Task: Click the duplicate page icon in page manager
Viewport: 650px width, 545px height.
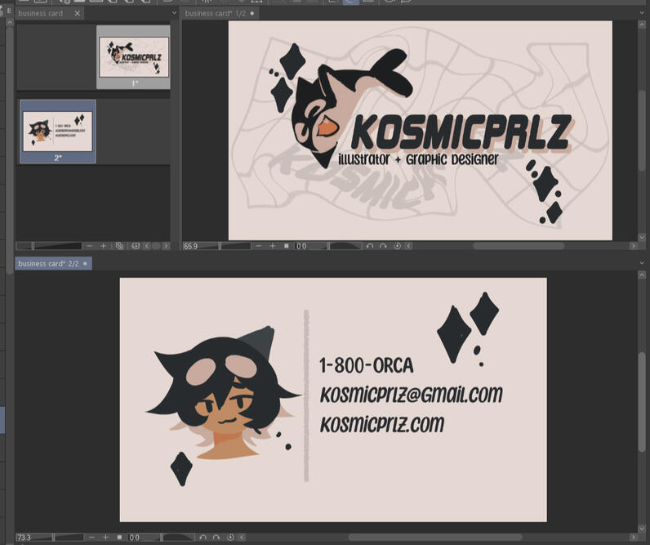Action: [x=120, y=246]
